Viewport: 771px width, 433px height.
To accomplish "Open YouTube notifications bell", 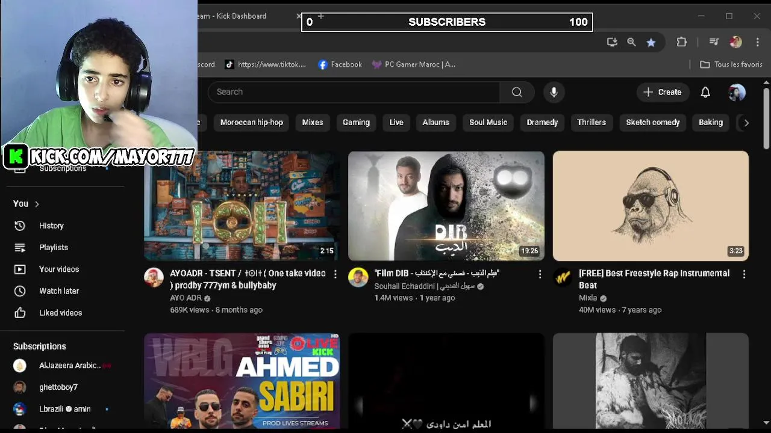I will [705, 92].
